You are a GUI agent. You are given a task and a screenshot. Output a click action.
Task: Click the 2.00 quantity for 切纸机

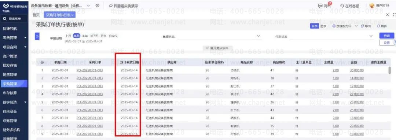click(335, 70)
